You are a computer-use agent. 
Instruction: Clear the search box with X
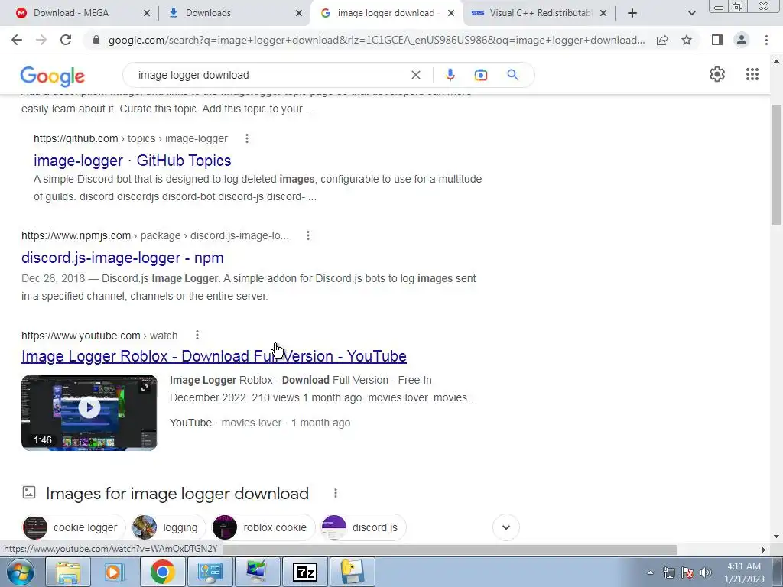pyautogui.click(x=415, y=75)
